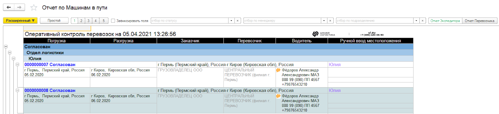This screenshot has height=114, width=499.
Task: Click the Пермь loading cell in order 0000000007
Action: pos(57,73)
